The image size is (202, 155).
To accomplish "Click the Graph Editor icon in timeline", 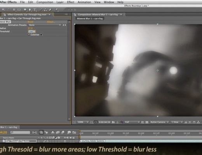I will (74, 133).
